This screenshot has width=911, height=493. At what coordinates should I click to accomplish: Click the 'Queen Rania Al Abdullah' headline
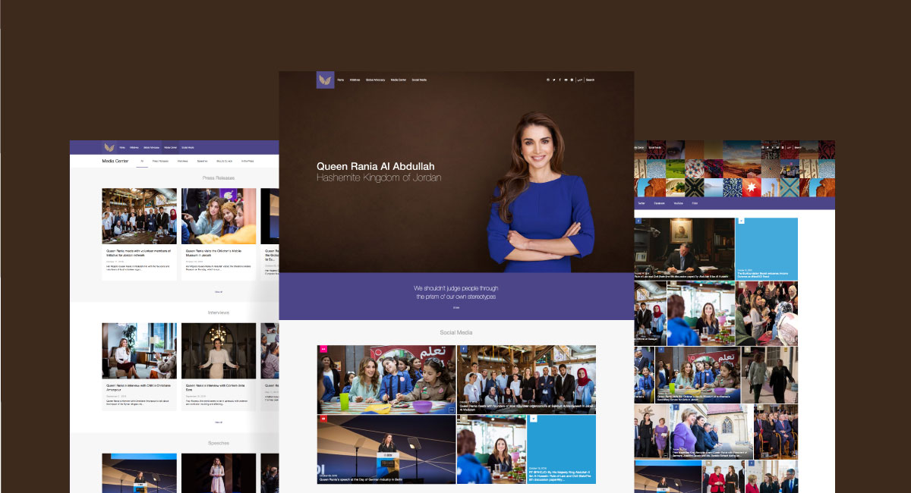click(376, 166)
